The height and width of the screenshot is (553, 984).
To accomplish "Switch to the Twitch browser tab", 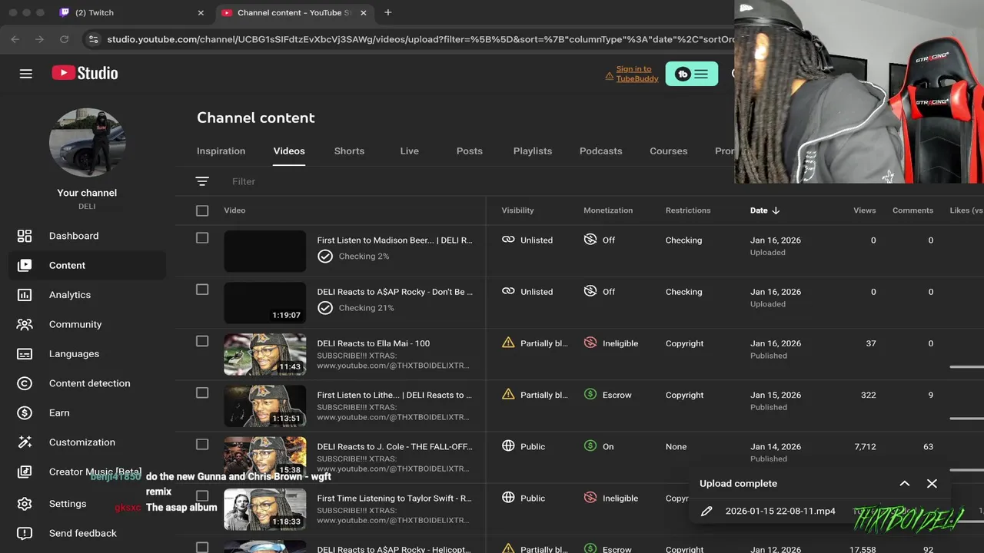I will pos(131,12).
